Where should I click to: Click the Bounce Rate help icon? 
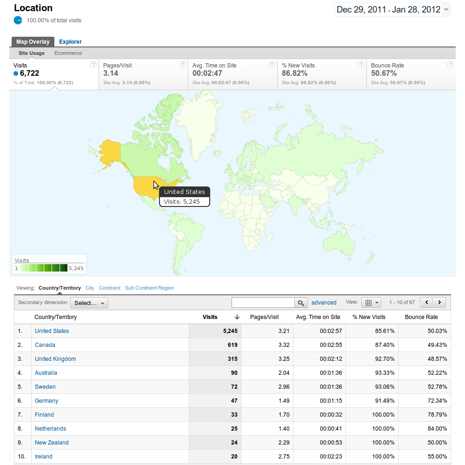(x=450, y=65)
